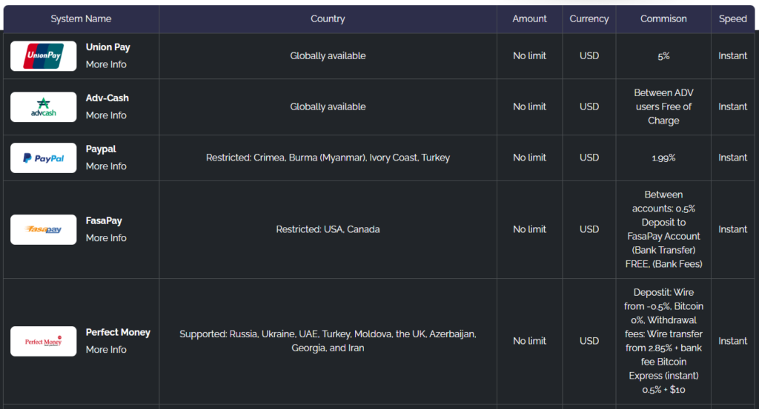Click the Currency column header

click(589, 18)
